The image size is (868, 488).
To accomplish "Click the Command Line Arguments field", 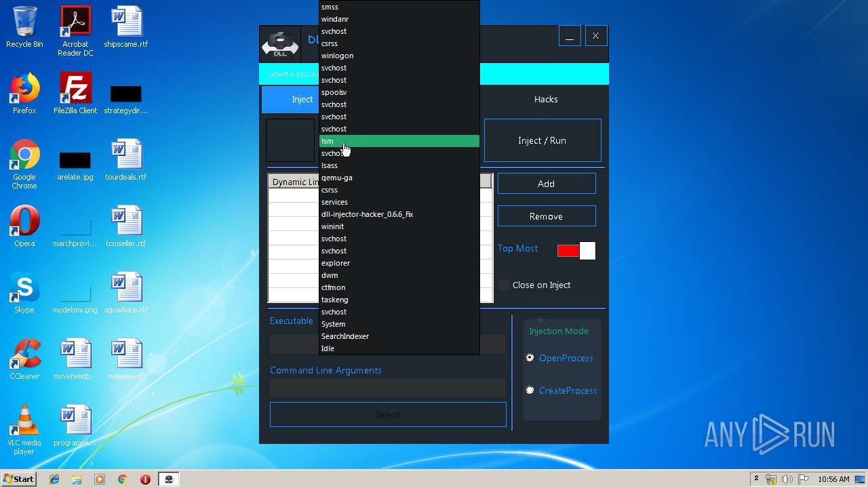I will (388, 388).
